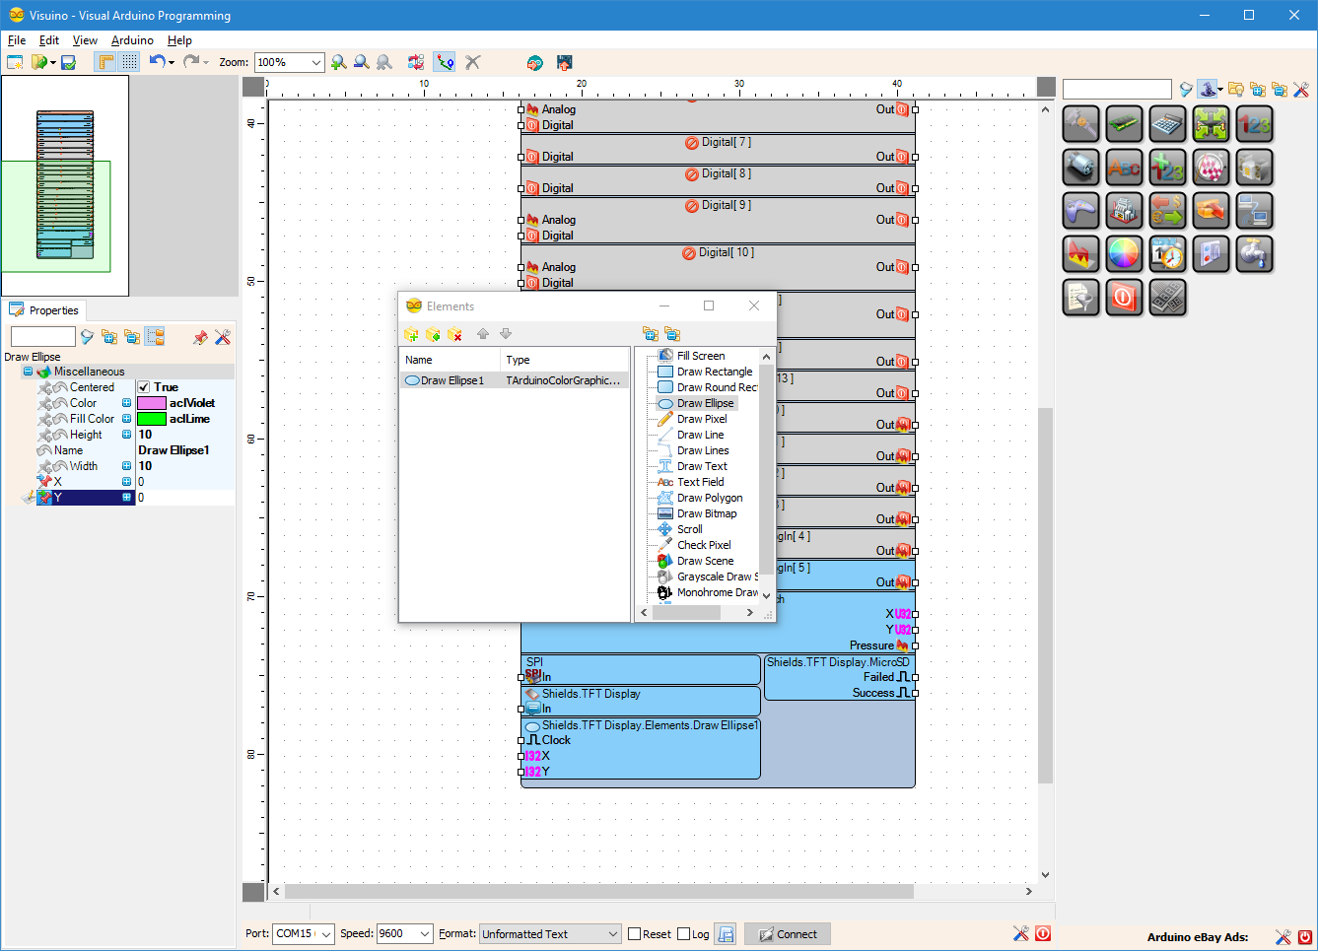The width and height of the screenshot is (1318, 951).
Task: Click the Undo arrow icon
Action: click(x=157, y=61)
